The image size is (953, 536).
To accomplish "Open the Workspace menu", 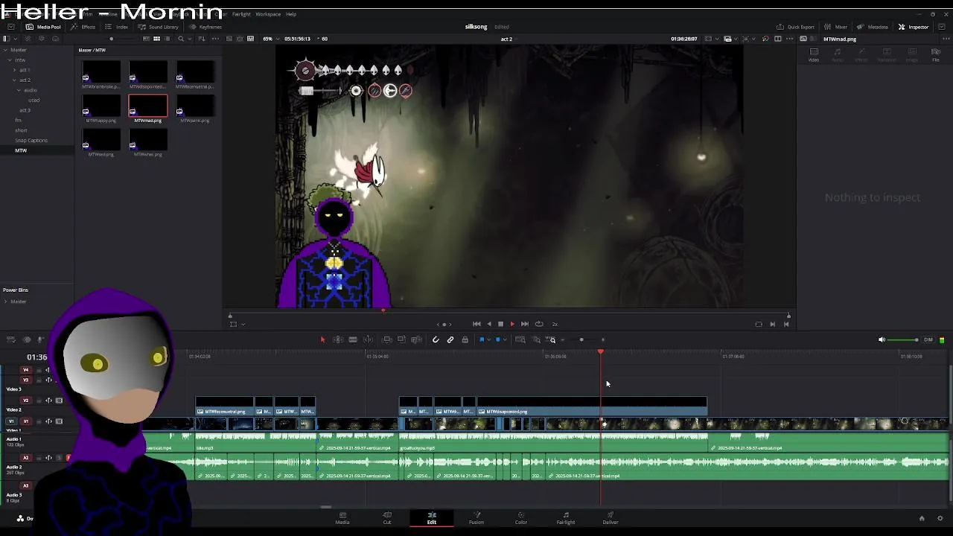I will click(x=268, y=14).
